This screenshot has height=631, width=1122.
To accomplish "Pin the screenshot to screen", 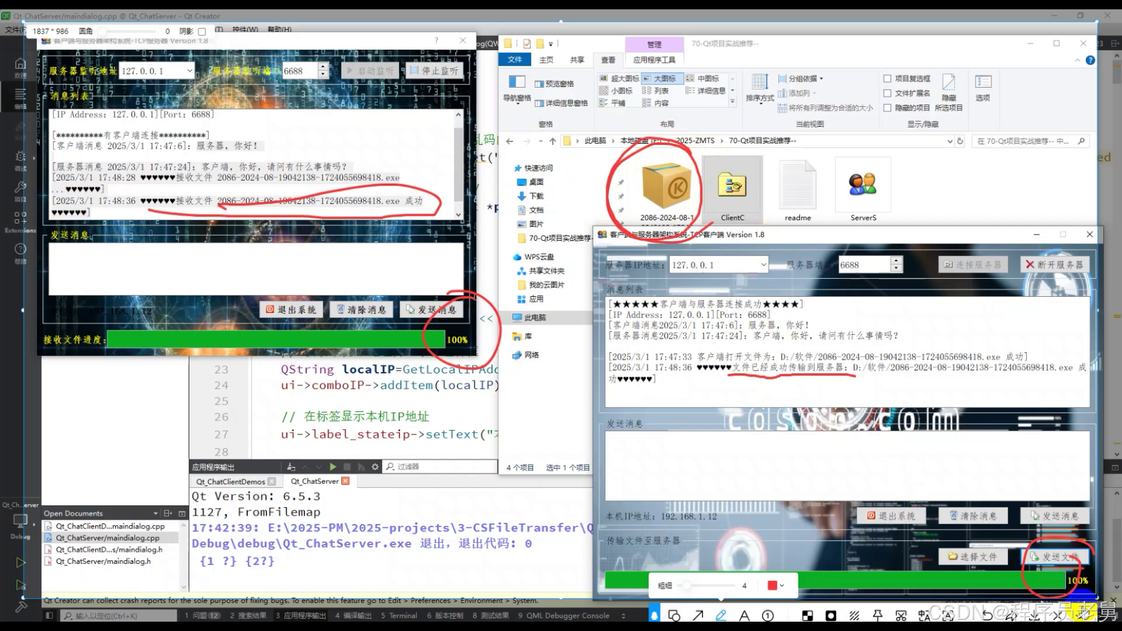I will (877, 615).
